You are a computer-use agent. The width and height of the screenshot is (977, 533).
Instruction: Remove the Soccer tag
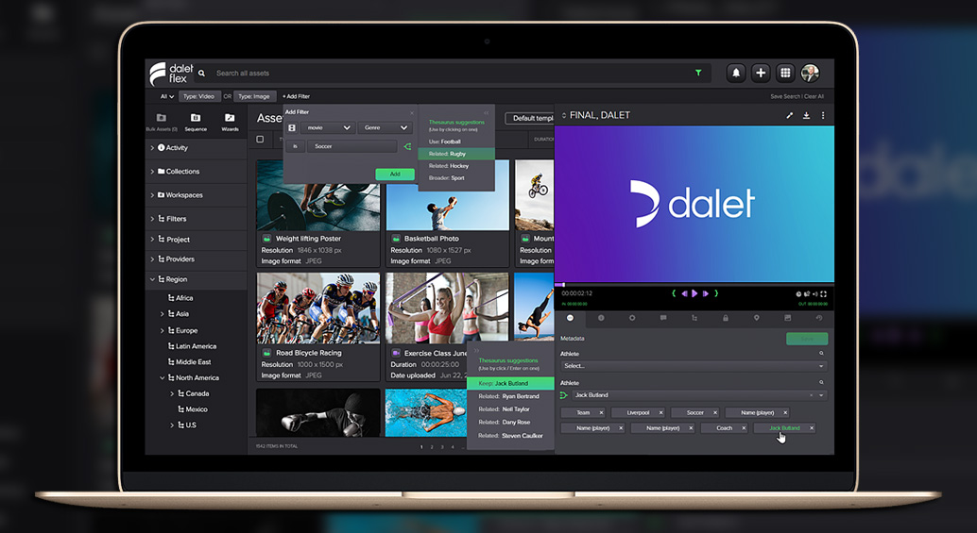pyautogui.click(x=714, y=413)
